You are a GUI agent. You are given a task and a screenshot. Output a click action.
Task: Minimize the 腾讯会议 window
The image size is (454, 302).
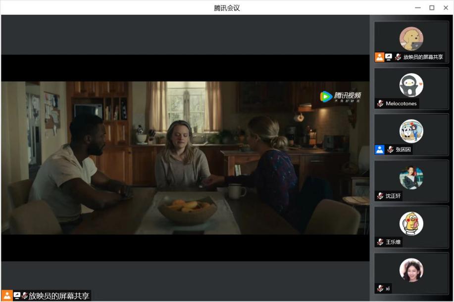418,8
